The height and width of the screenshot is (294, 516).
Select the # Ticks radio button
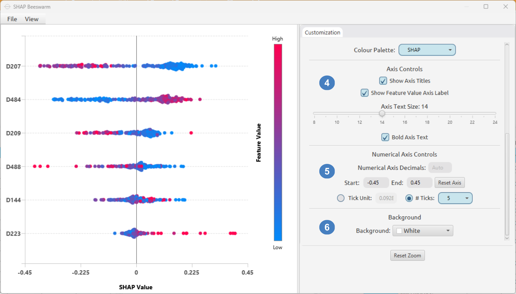[409, 198]
